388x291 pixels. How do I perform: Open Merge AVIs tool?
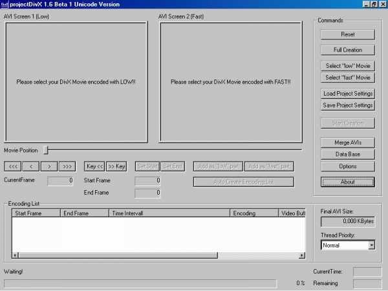[x=348, y=142]
